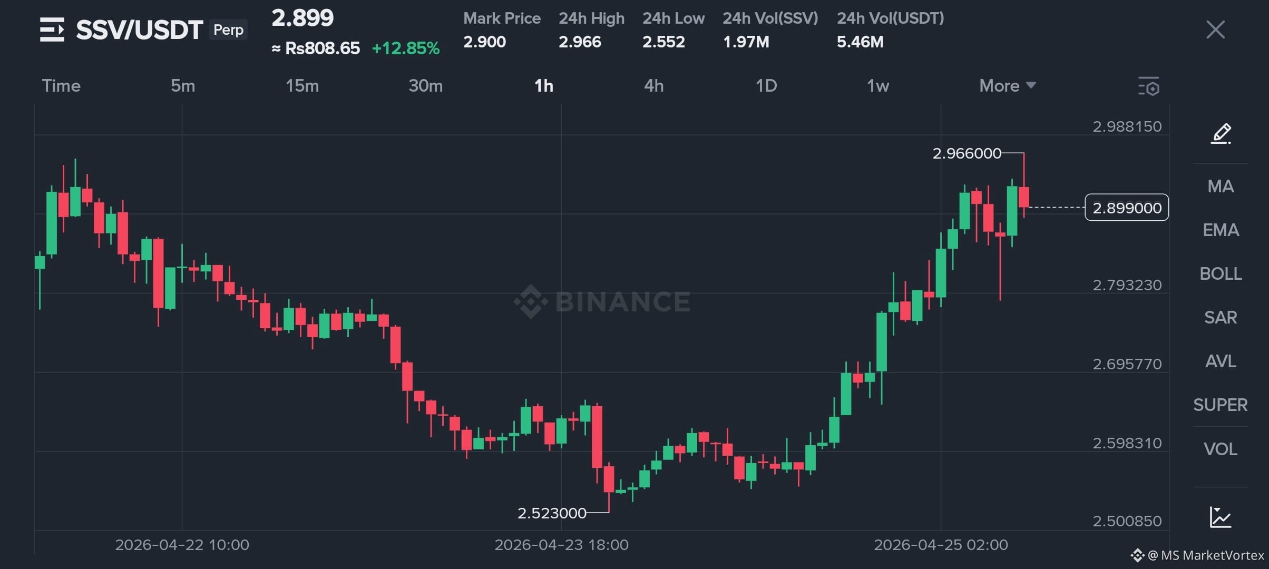Click the 2026-04-25 02:00 axis label
The height and width of the screenshot is (569, 1269).
pos(941,545)
